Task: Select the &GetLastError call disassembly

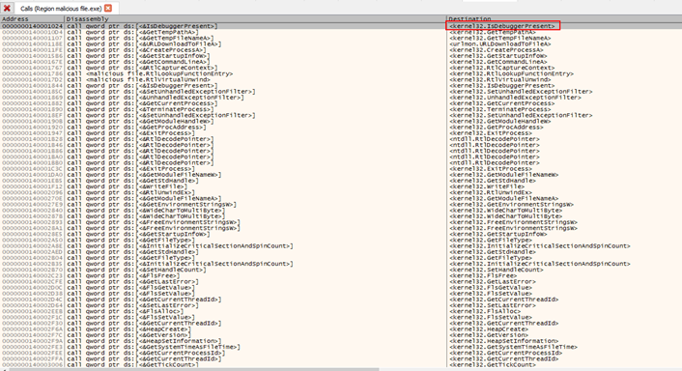Action: 132,282
